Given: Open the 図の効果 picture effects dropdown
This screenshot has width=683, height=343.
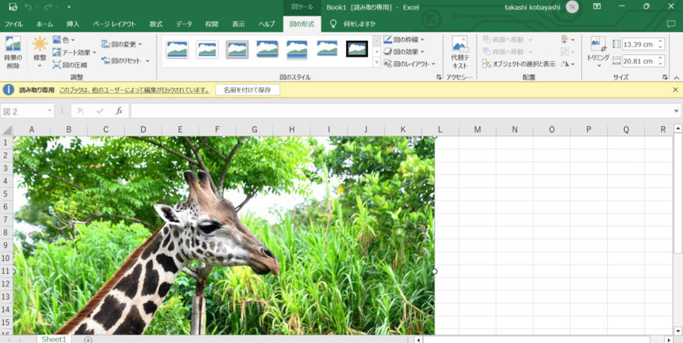Looking at the screenshot, I should click(x=404, y=52).
